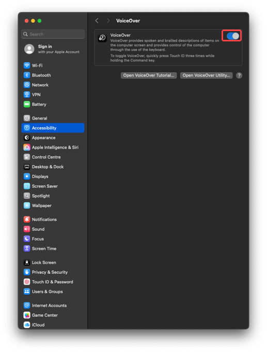Select the Battery label in the sidebar
The width and height of the screenshot is (267, 353).
(x=39, y=105)
